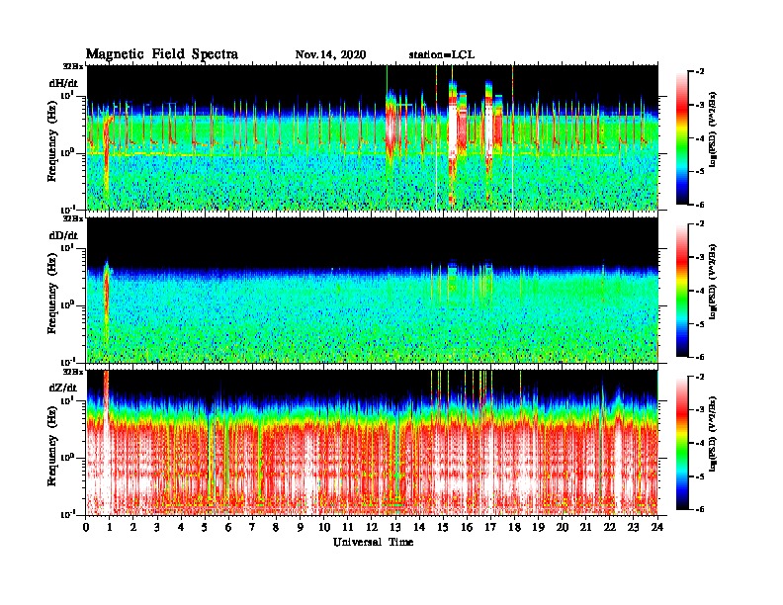
Task: Click hour tick label "11" on time axis
Action: pyautogui.click(x=348, y=527)
